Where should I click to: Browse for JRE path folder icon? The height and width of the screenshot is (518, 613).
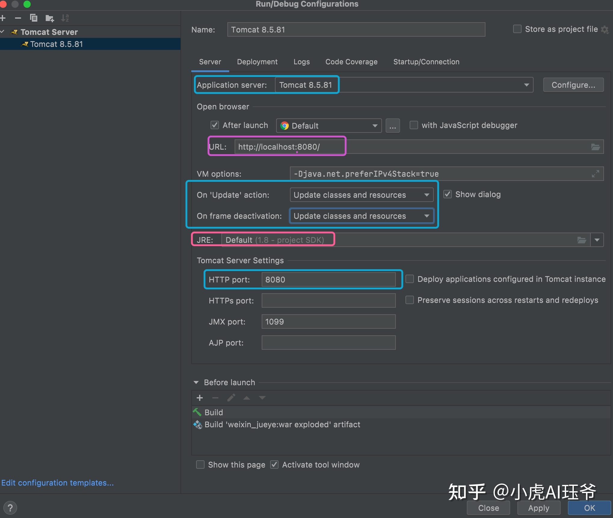click(x=582, y=240)
